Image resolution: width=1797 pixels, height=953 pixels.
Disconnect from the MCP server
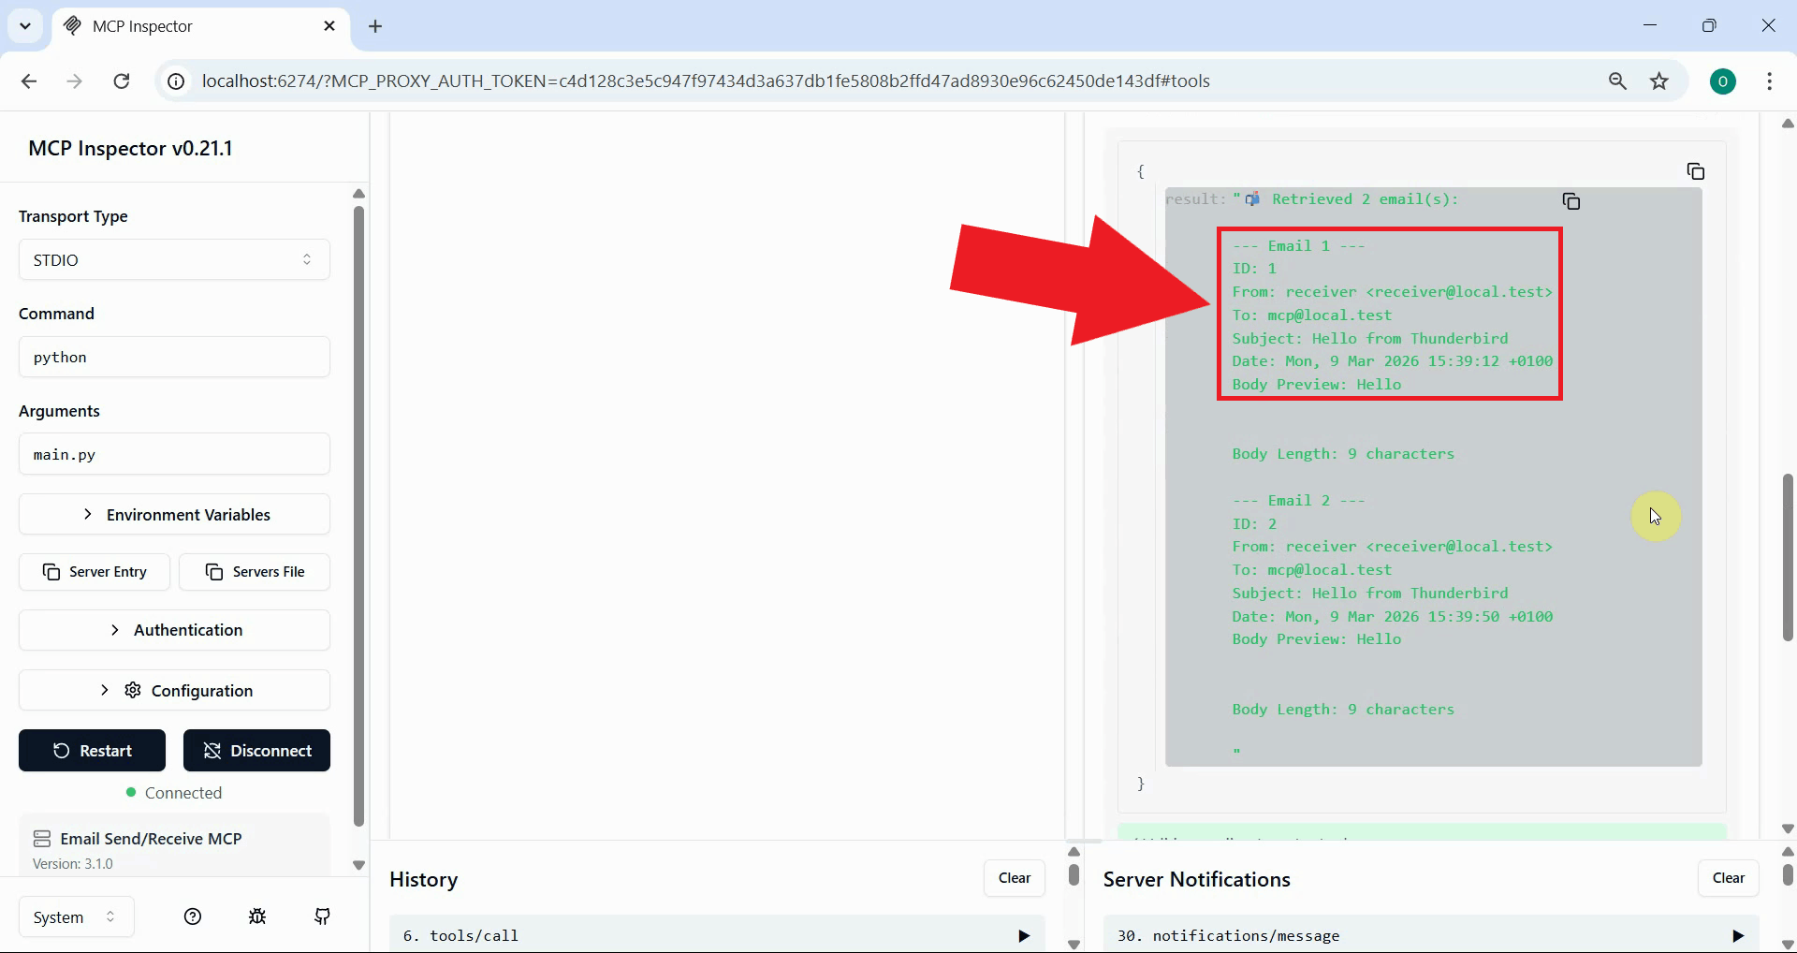[256, 751]
